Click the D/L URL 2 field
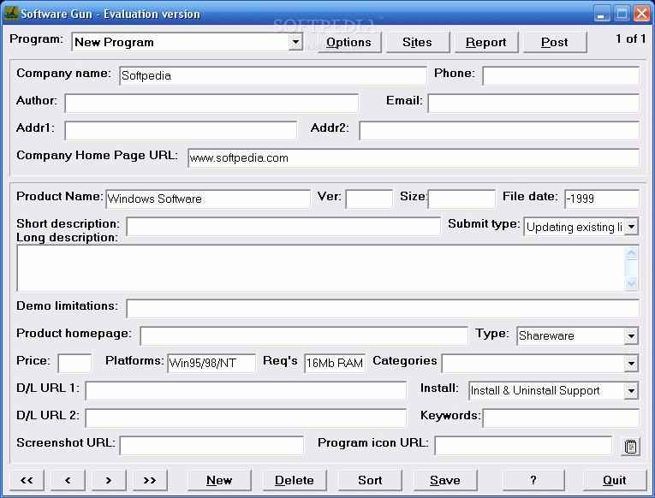655x498 pixels. tap(246, 418)
